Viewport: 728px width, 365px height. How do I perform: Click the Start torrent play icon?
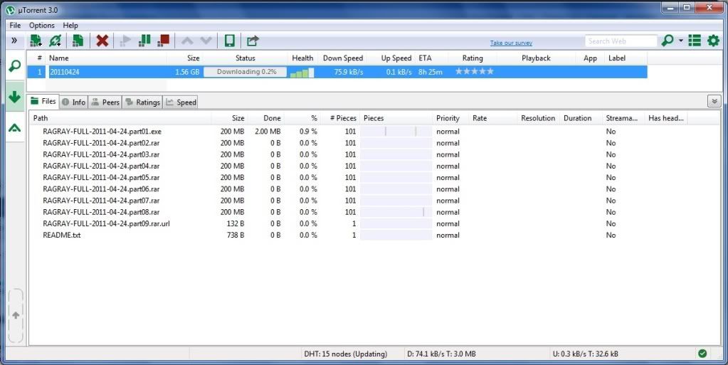(x=125, y=41)
